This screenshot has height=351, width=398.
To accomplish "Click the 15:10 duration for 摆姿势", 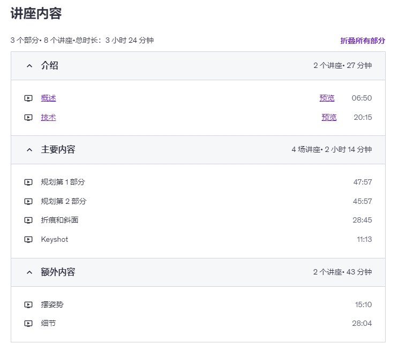I will point(363,304).
